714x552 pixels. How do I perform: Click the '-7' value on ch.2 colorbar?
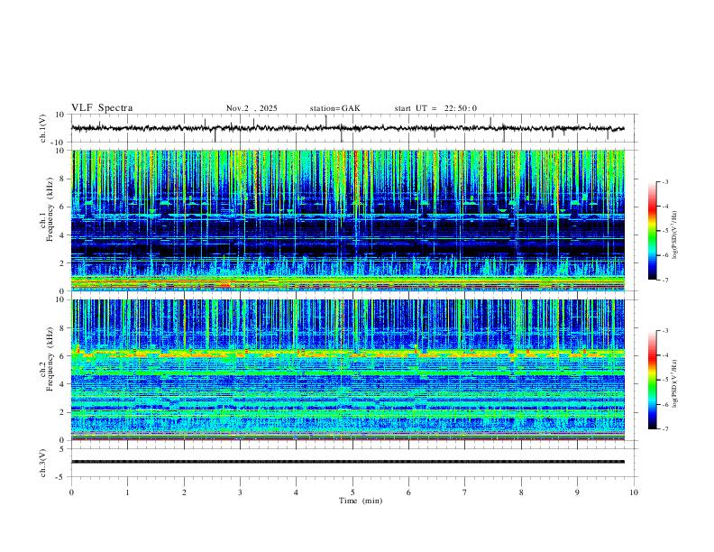(x=664, y=429)
